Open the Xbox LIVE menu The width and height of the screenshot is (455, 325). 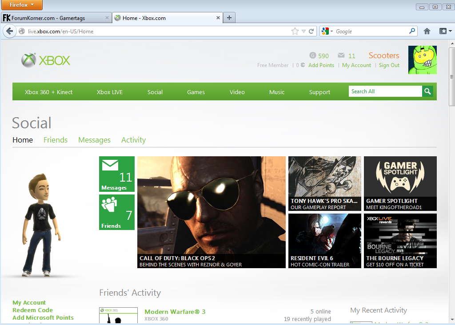coord(110,92)
